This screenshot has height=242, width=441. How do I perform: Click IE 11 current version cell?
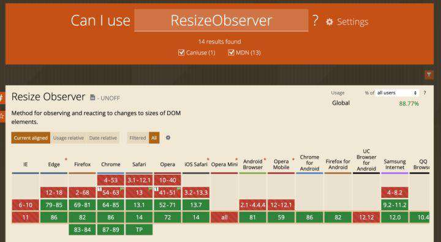(25, 217)
